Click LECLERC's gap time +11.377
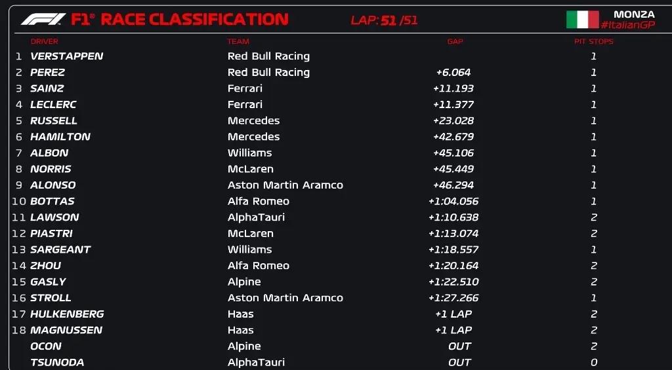 453,105
